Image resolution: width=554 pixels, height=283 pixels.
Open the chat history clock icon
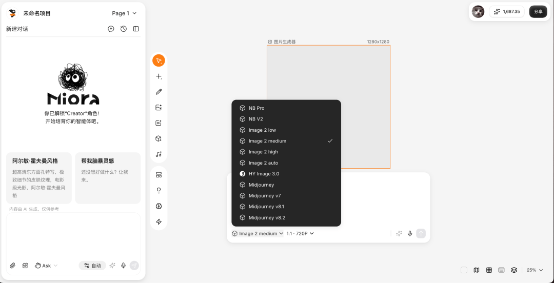coord(123,29)
